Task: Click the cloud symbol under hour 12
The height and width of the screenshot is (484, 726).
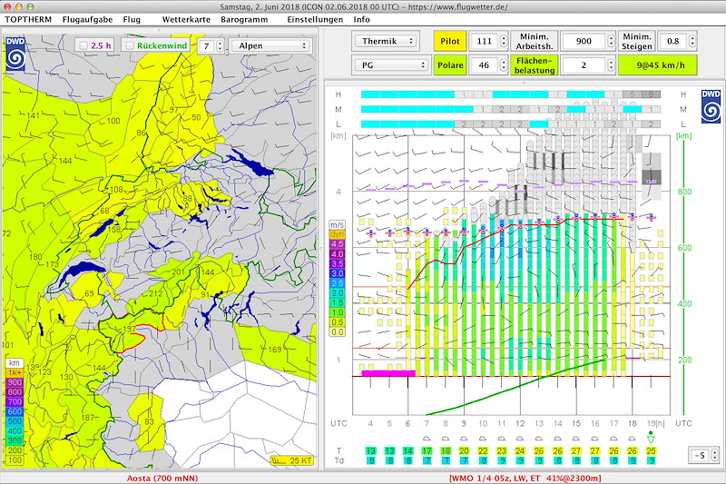Action: [x=520, y=439]
